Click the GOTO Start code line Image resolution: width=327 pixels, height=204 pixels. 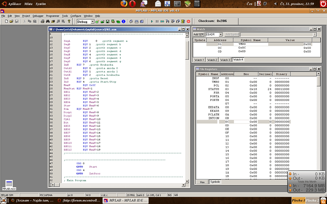coord(87,167)
